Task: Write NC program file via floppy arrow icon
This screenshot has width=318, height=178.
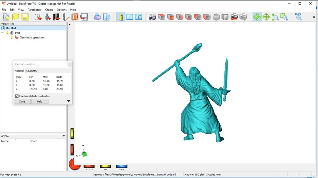Action: [84, 17]
